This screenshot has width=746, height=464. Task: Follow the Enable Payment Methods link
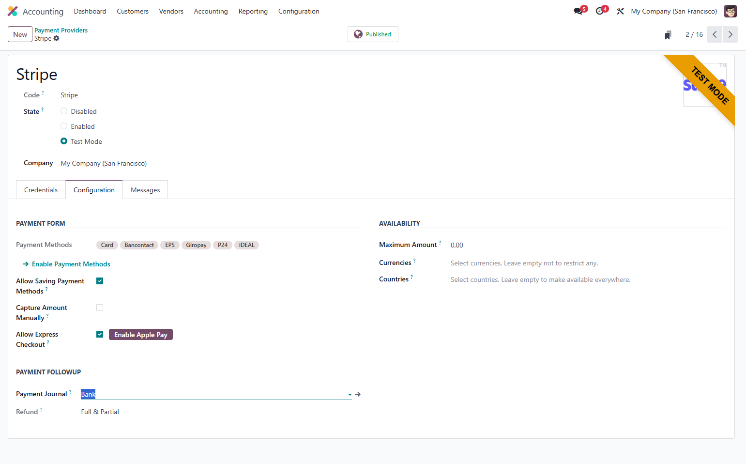pyautogui.click(x=66, y=264)
